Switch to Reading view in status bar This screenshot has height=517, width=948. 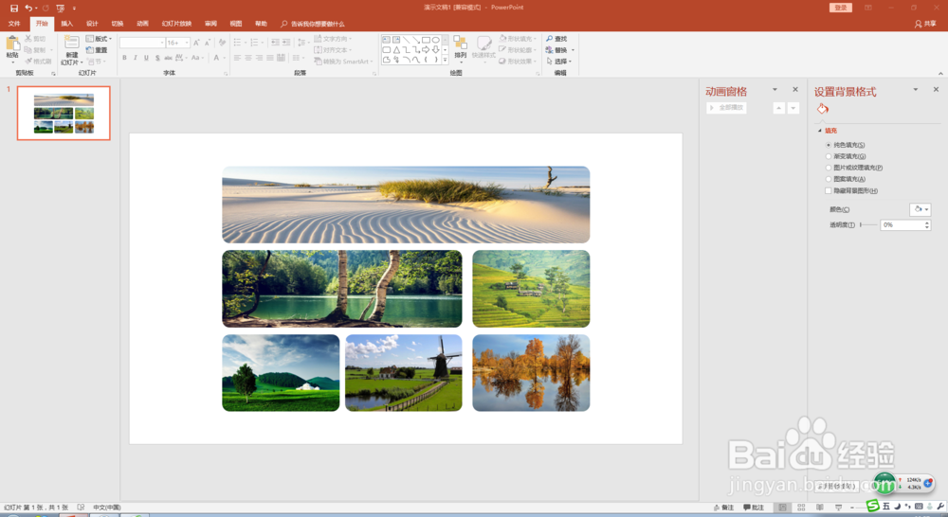pos(820,508)
